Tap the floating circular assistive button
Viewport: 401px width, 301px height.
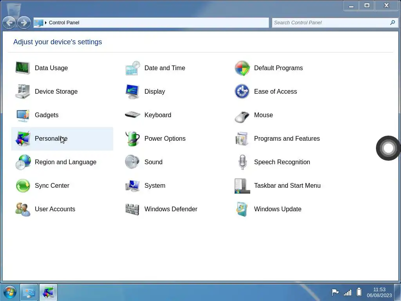coord(388,148)
